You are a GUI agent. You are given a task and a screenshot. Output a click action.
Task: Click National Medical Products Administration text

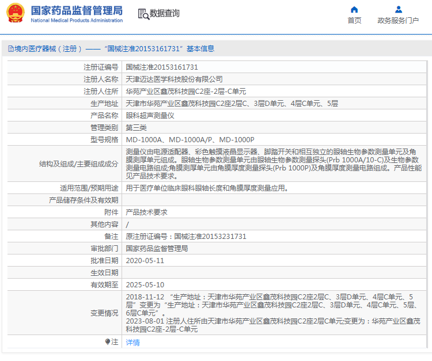pos(77,20)
